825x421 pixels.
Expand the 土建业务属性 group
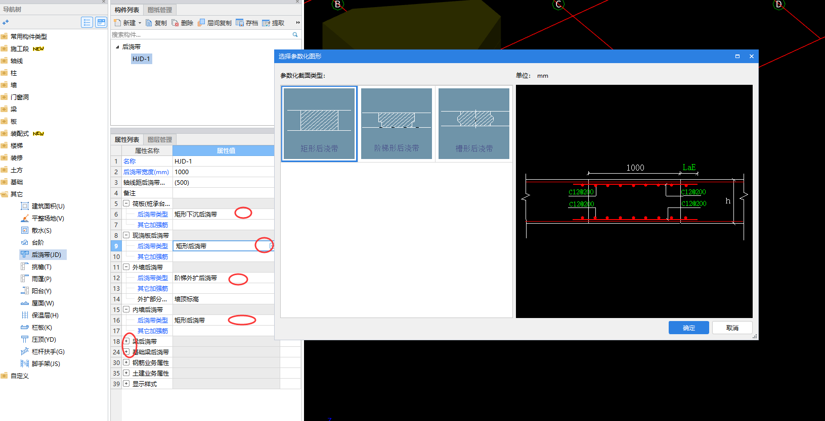(126, 373)
